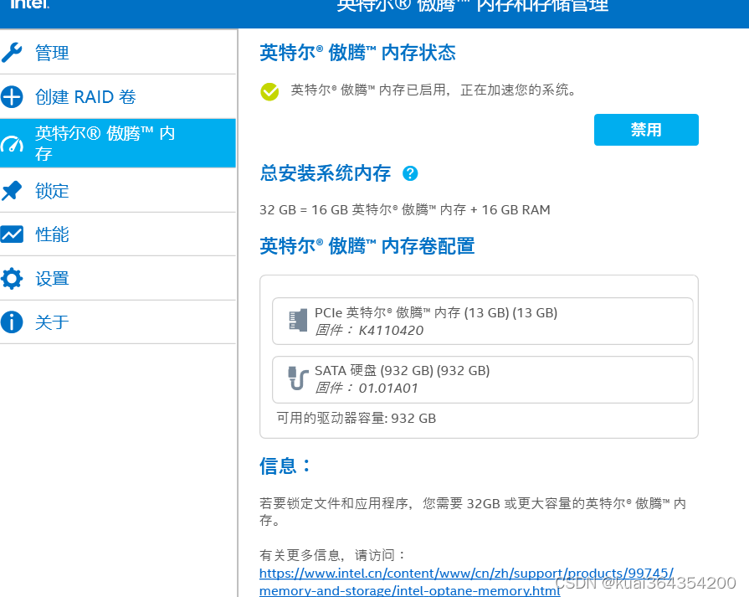Click the chart icon beside 性能
Viewport: 749px width, 597px height.
click(x=12, y=234)
